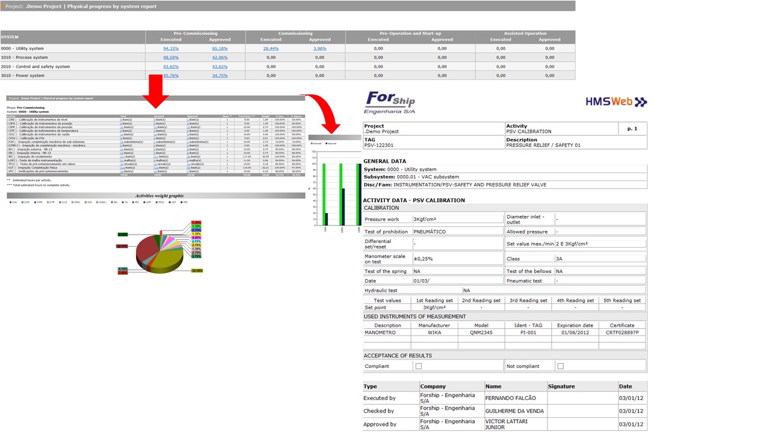Open the 34,75% Power system approved link
Screen dimensions: 771x433
pyautogui.click(x=219, y=75)
